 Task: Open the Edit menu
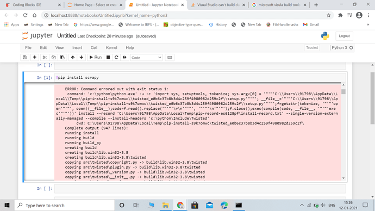tap(43, 48)
